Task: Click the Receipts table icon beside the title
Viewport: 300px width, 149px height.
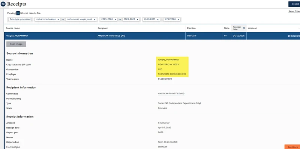Action: pos(3,4)
